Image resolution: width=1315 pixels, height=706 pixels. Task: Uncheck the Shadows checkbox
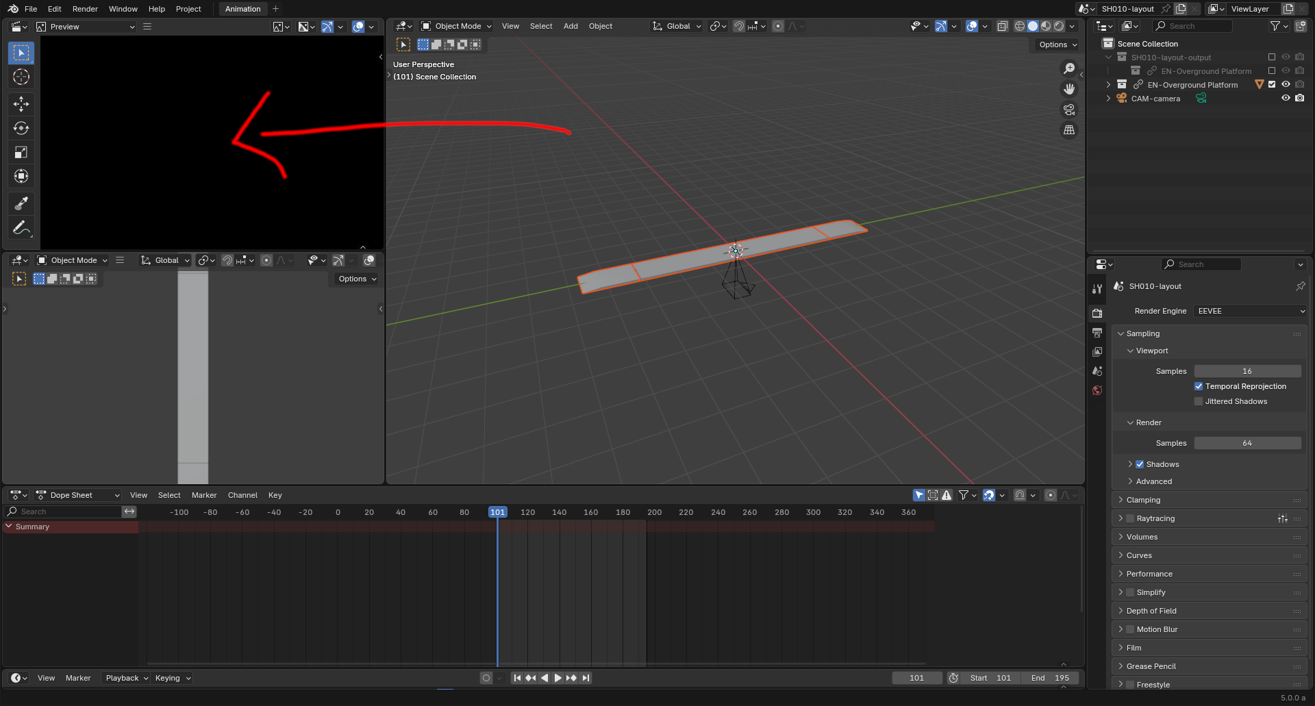pyautogui.click(x=1140, y=464)
